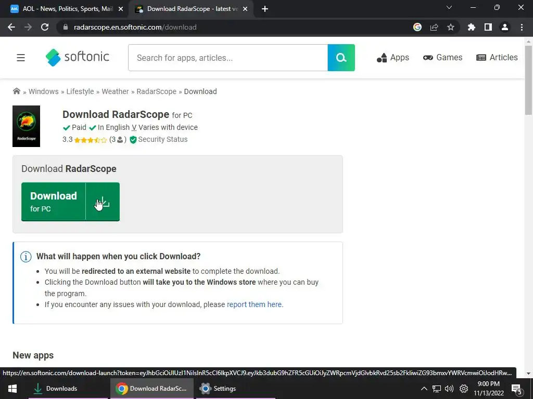This screenshot has height=399, width=533.
Task: Reload the page
Action: pyautogui.click(x=45, y=27)
